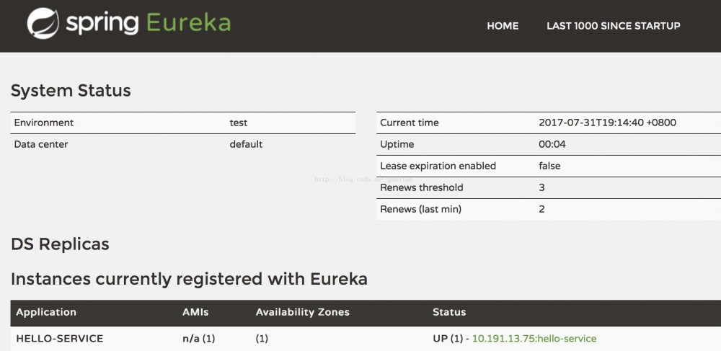The width and height of the screenshot is (721, 351).
Task: Click the Uptime value 00:04
Action: point(552,144)
